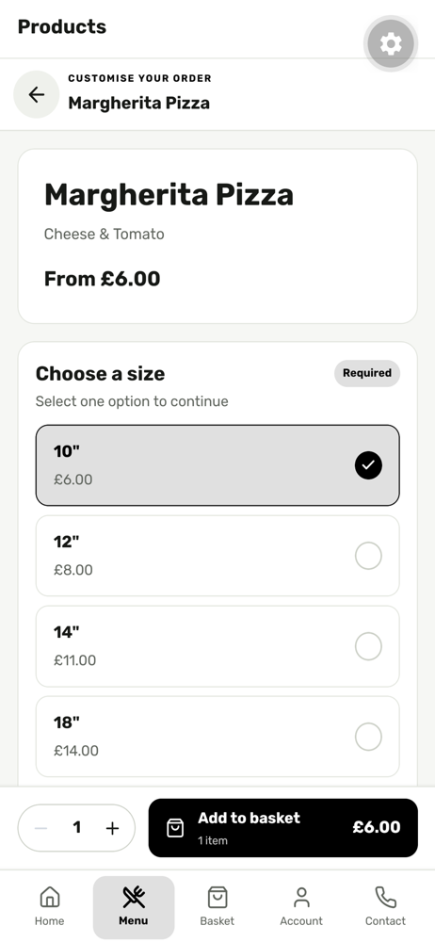This screenshot has width=435, height=942.
Task: Select the 18" size radio button
Action: pos(368,737)
